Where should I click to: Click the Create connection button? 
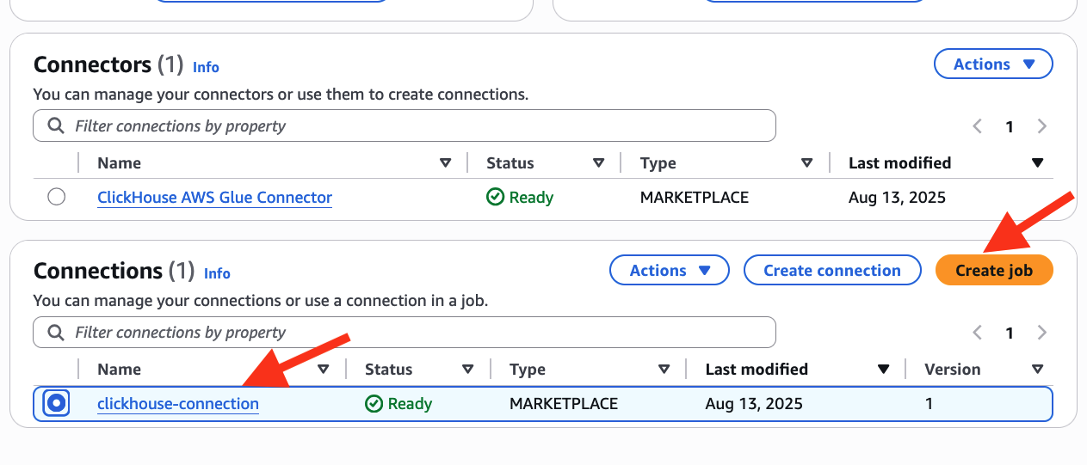pyautogui.click(x=831, y=271)
